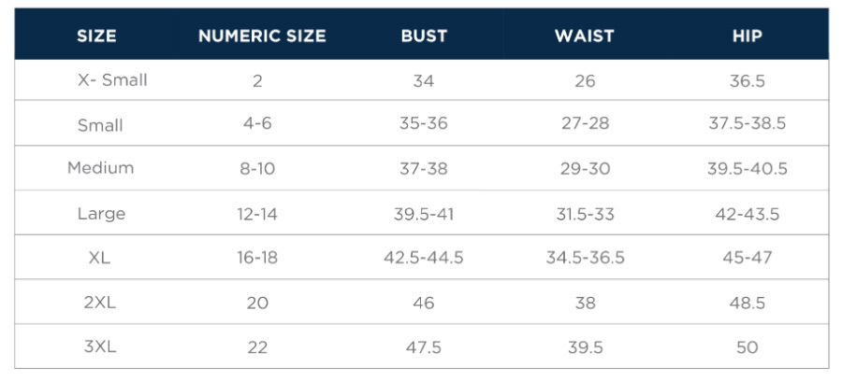Select the XL size row label

click(x=99, y=258)
